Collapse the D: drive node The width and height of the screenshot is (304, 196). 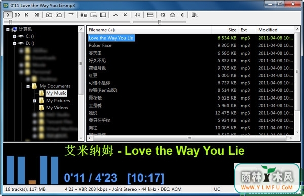pyautogui.click(x=15, y=43)
